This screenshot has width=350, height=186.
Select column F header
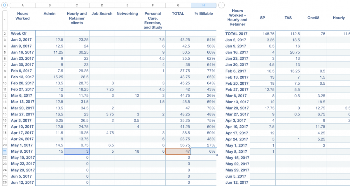coord(153,5)
